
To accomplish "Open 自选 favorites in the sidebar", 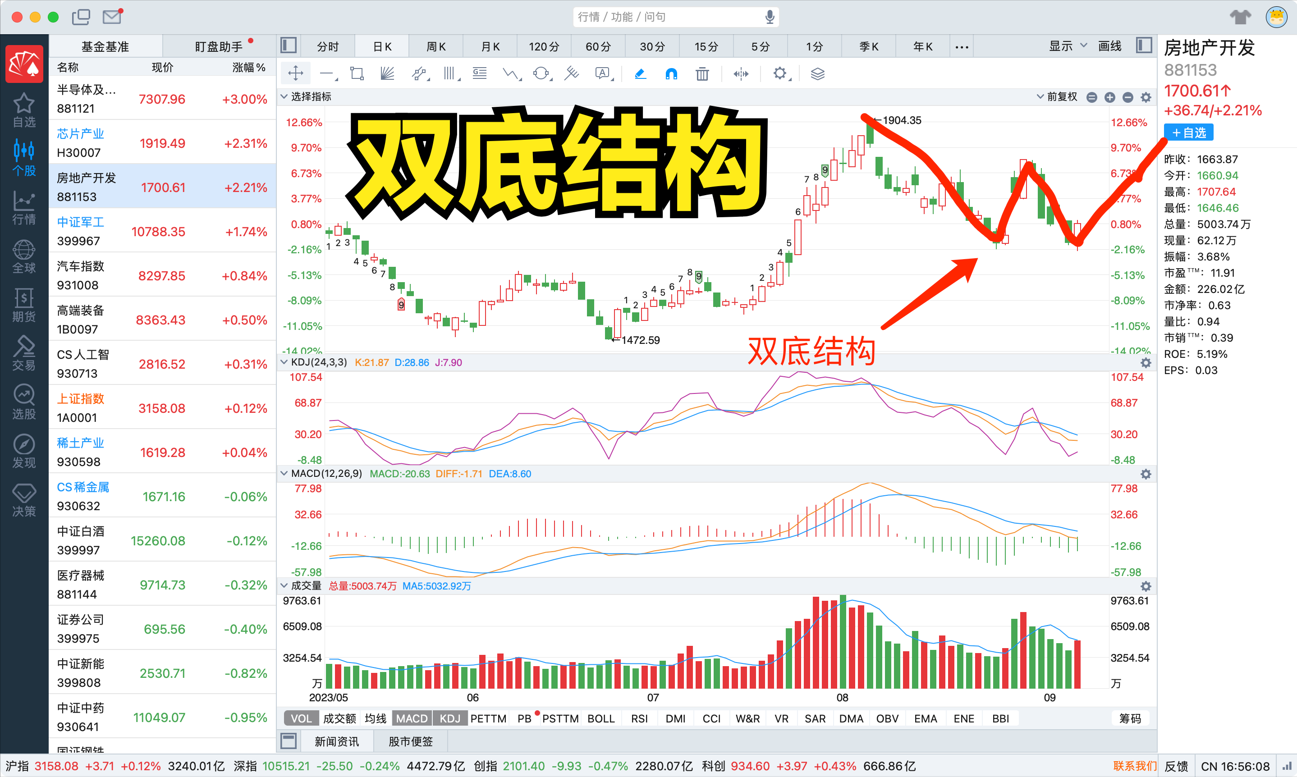I will 24,110.
